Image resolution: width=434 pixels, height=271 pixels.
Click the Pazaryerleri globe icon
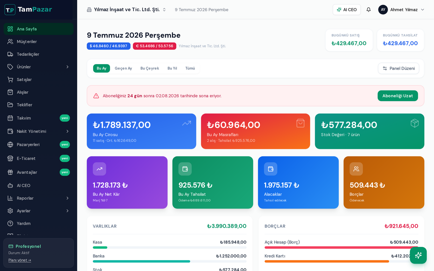click(x=10, y=145)
